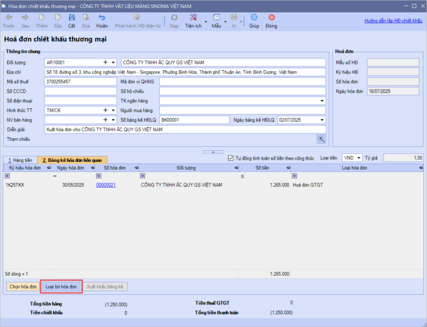
Task: Toggle Tự động tính toán số tiền checkbox
Action: click(x=230, y=157)
